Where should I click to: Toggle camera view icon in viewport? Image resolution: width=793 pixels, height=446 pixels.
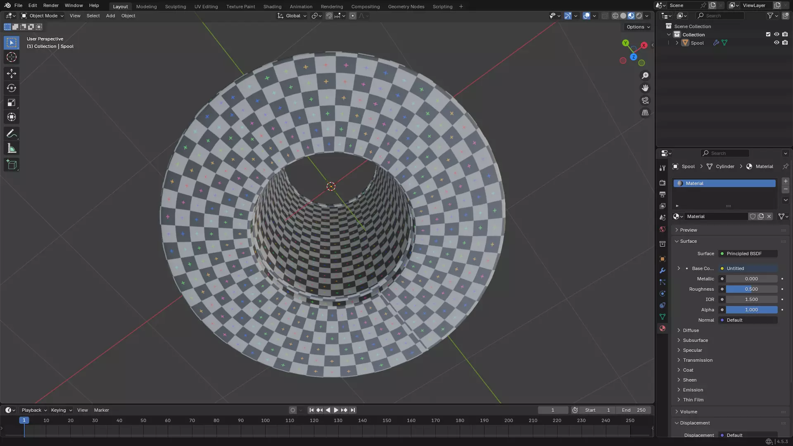(x=645, y=100)
